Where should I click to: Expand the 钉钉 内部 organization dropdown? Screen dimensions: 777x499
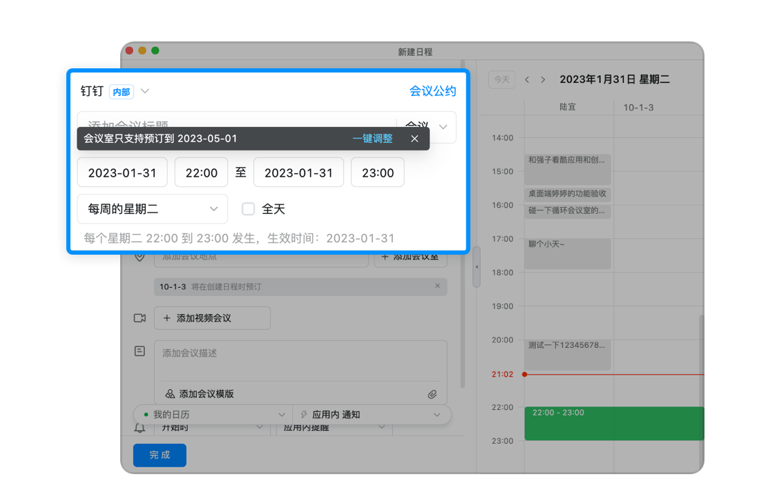pyautogui.click(x=145, y=91)
